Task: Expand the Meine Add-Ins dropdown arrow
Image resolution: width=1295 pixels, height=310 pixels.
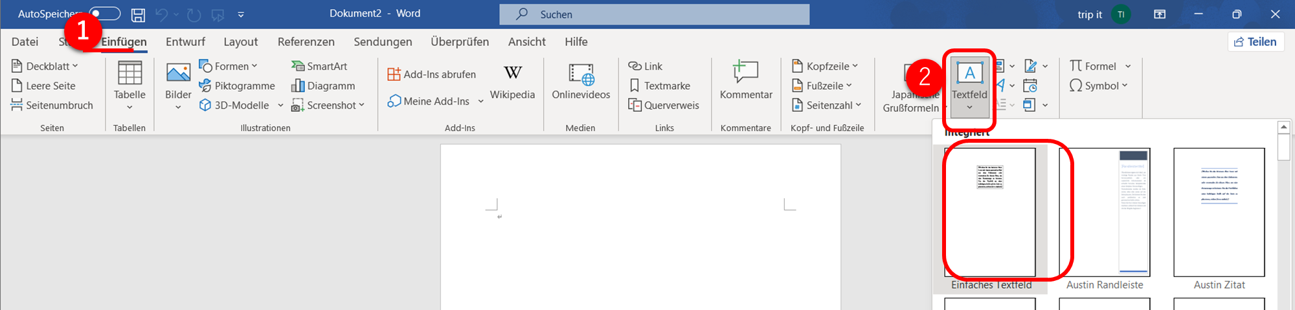Action: pos(480,101)
